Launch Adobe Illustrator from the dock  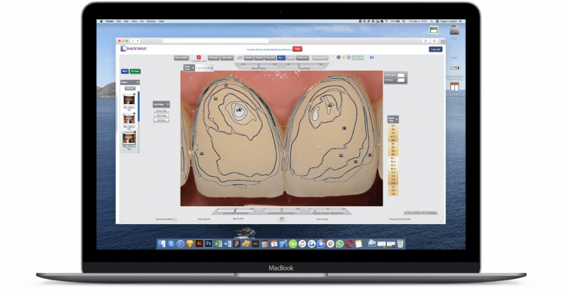199,244
